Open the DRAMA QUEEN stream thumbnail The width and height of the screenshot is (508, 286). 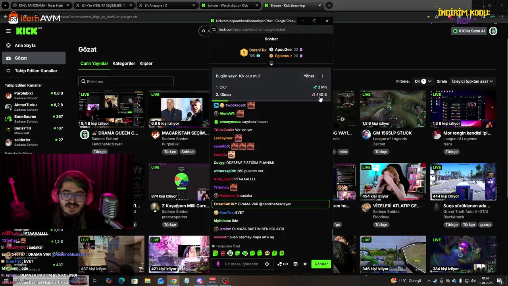(x=111, y=109)
